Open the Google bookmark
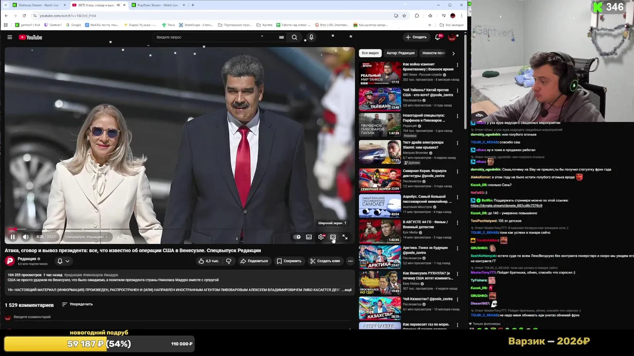The height and width of the screenshot is (356, 634). click(73, 25)
